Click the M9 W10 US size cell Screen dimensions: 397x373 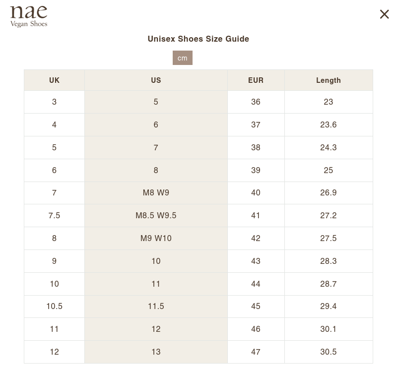coord(156,238)
